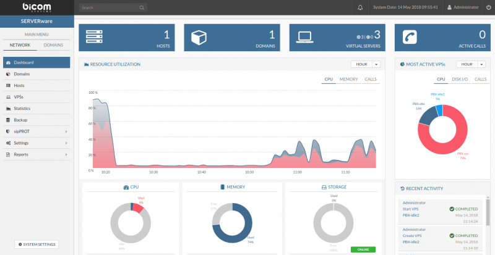Click in the Search input field
Viewport: 495px width, 255px height.
[x=113, y=8]
